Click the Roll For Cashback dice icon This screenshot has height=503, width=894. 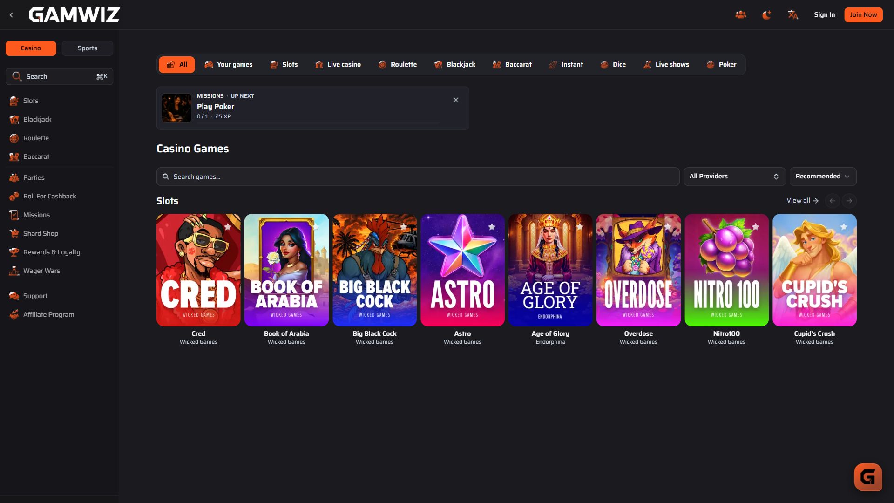point(14,196)
